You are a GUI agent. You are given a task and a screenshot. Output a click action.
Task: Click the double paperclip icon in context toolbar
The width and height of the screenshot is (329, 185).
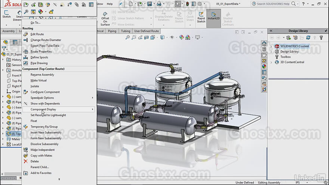tap(84, 4)
